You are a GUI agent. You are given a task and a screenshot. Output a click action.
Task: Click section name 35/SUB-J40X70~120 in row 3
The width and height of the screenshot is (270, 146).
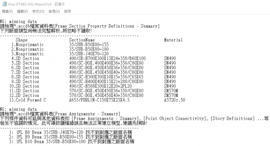tap(89, 54)
